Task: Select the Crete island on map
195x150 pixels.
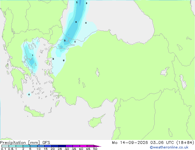Action: [34, 112]
